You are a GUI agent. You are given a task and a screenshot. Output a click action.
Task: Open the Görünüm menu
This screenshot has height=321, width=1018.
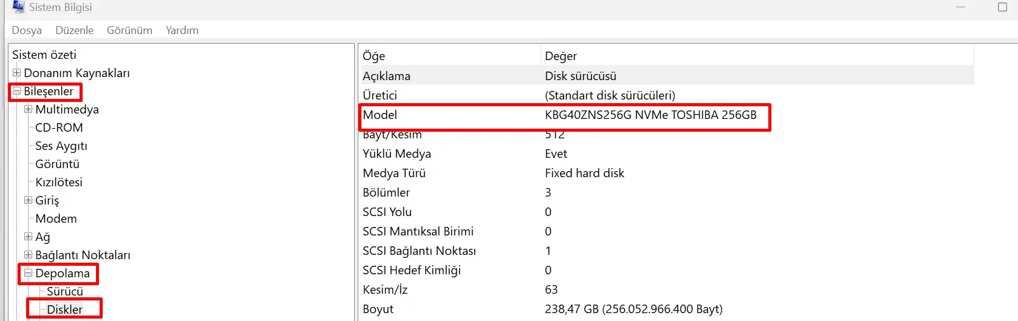129,30
